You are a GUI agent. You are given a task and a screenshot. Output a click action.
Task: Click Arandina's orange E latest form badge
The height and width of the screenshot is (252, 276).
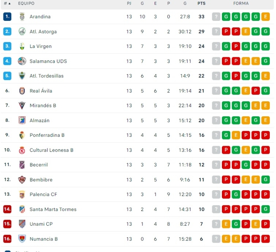click(265, 17)
